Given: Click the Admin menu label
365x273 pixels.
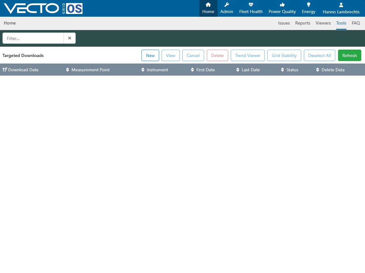Looking at the screenshot, I should (x=227, y=12).
